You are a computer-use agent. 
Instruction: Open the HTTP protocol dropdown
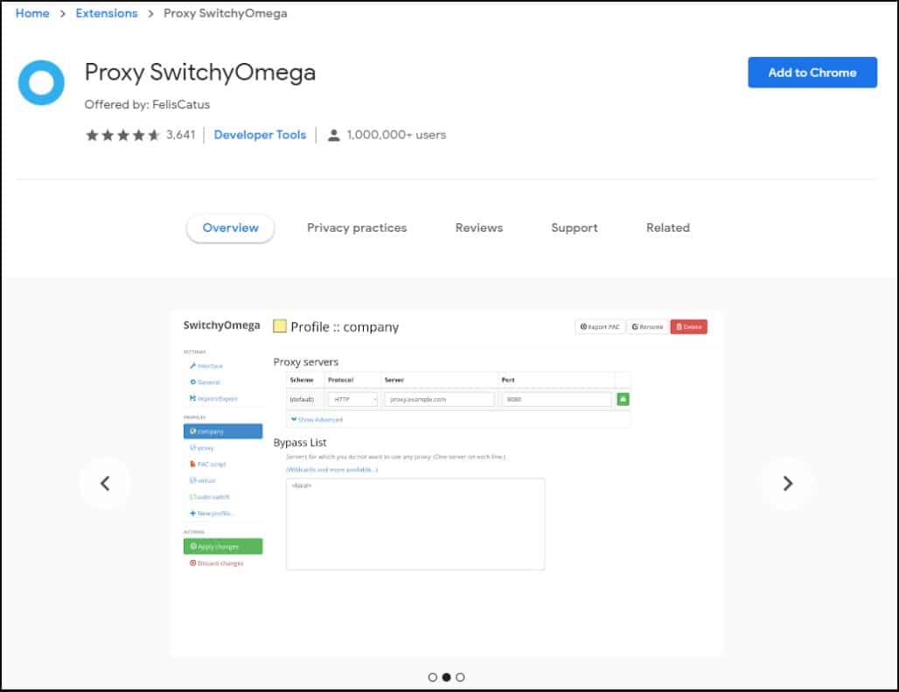[352, 399]
